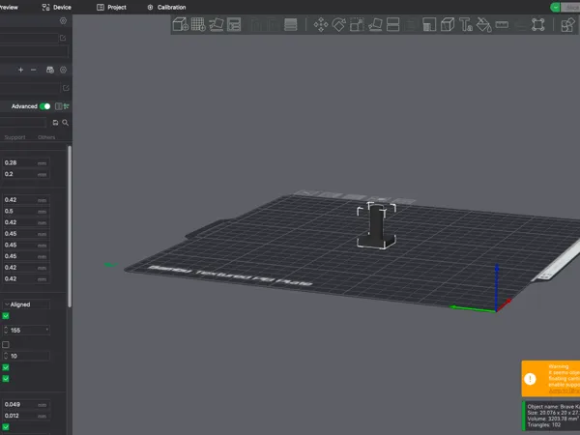580x435 pixels.
Task: Click the Add model cube icon
Action: [181, 25]
